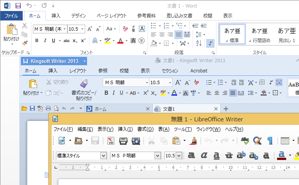Click Word red font color A
299x185 pixels.
tap(120, 41)
